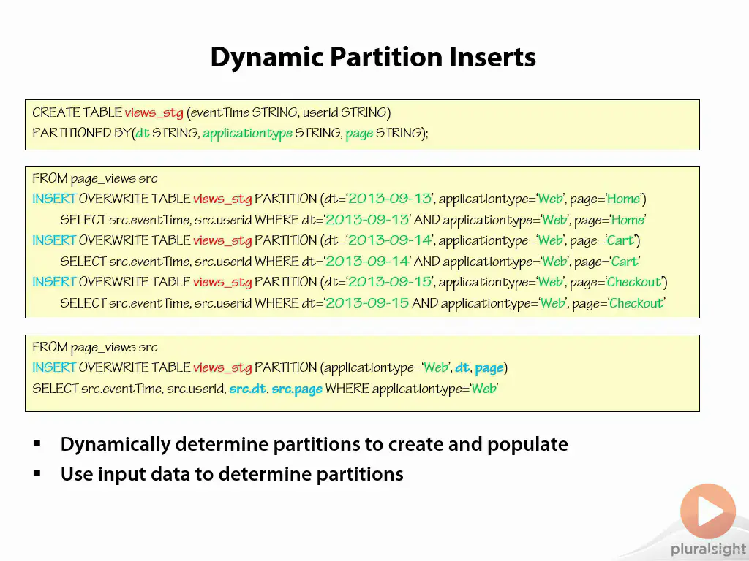Viewport: 749px width, 561px height.
Task: Click the SELECT line ending with page='Home'
Action: tap(353, 220)
